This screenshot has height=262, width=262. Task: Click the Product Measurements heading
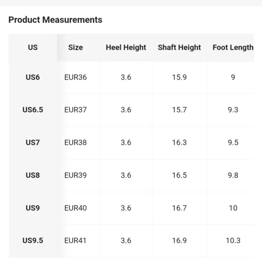pos(55,20)
